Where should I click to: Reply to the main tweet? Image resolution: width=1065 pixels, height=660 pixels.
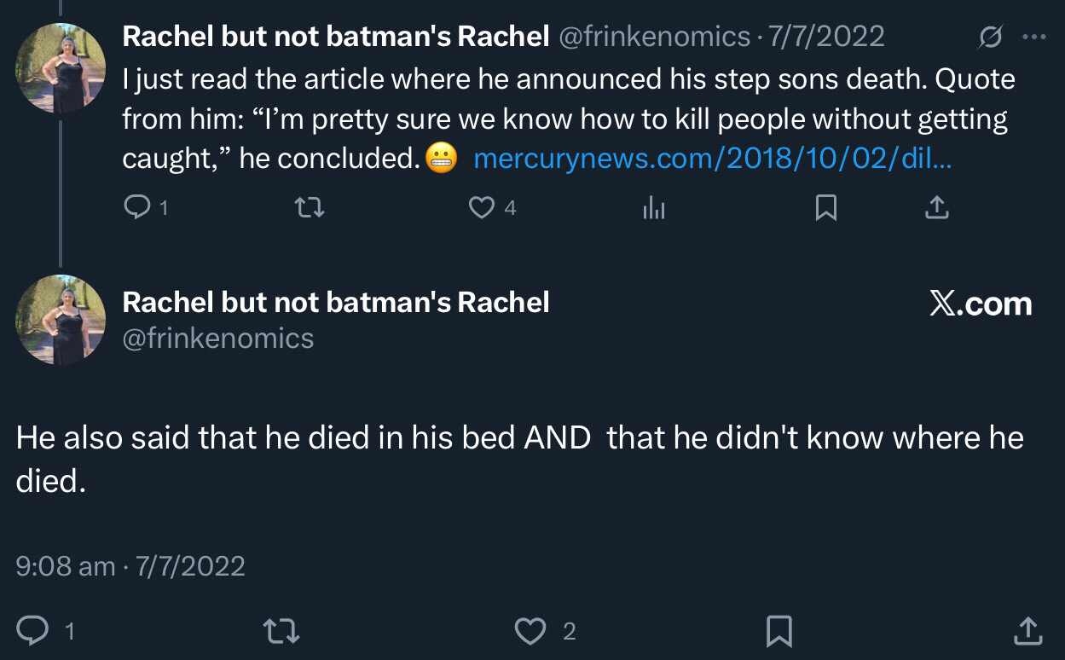point(34,631)
